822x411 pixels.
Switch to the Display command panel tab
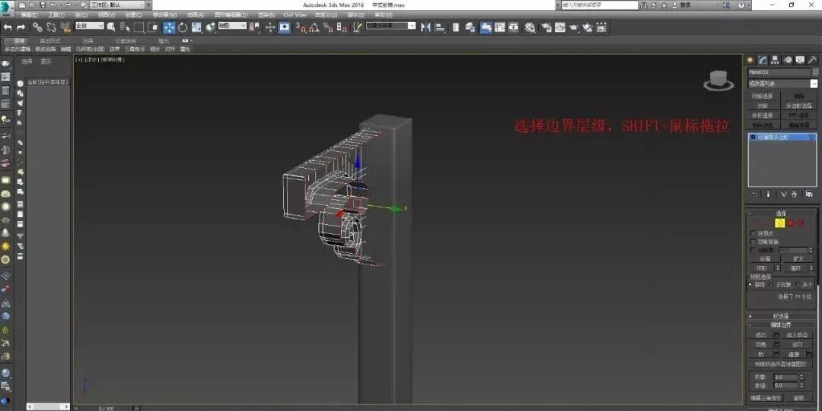(800, 60)
